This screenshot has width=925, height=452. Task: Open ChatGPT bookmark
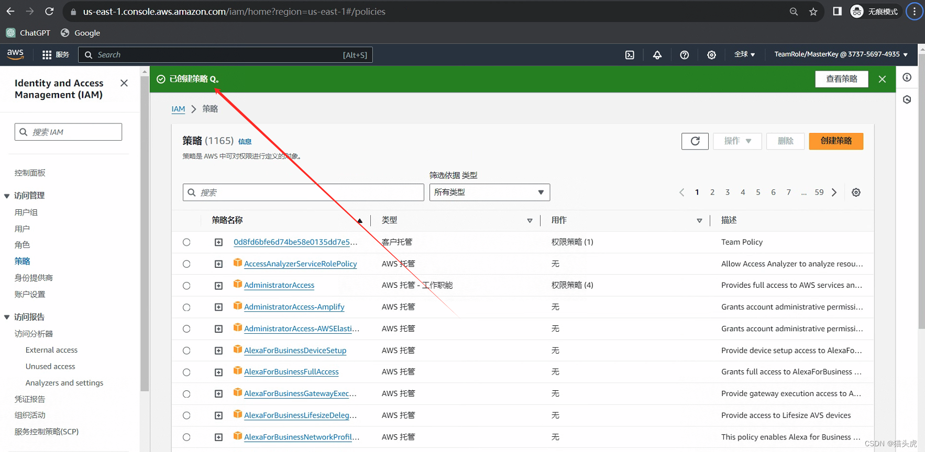28,33
